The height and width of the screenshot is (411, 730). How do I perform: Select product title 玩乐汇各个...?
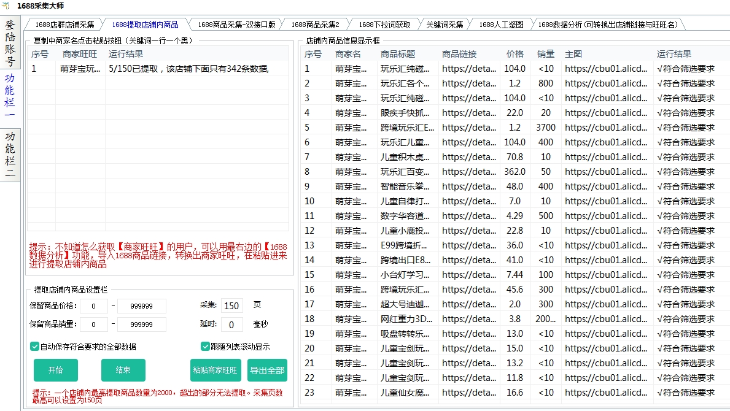click(x=405, y=83)
